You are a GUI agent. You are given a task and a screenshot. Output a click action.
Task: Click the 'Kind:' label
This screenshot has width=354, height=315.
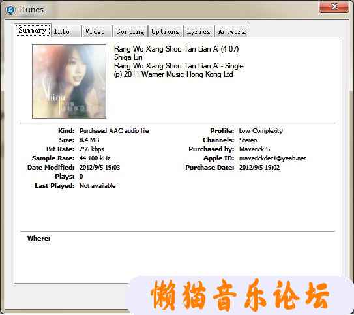66,130
